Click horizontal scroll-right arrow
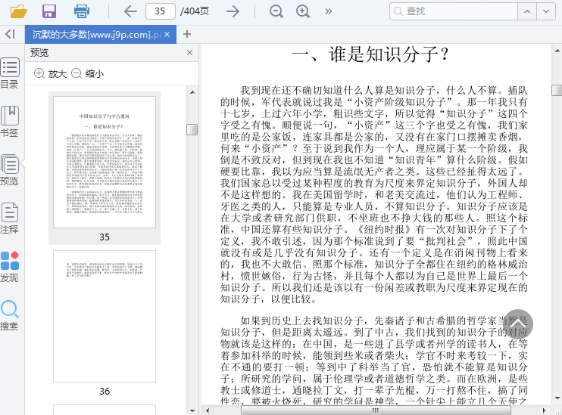Screen dimensions: 562x415 tap(545, 410)
